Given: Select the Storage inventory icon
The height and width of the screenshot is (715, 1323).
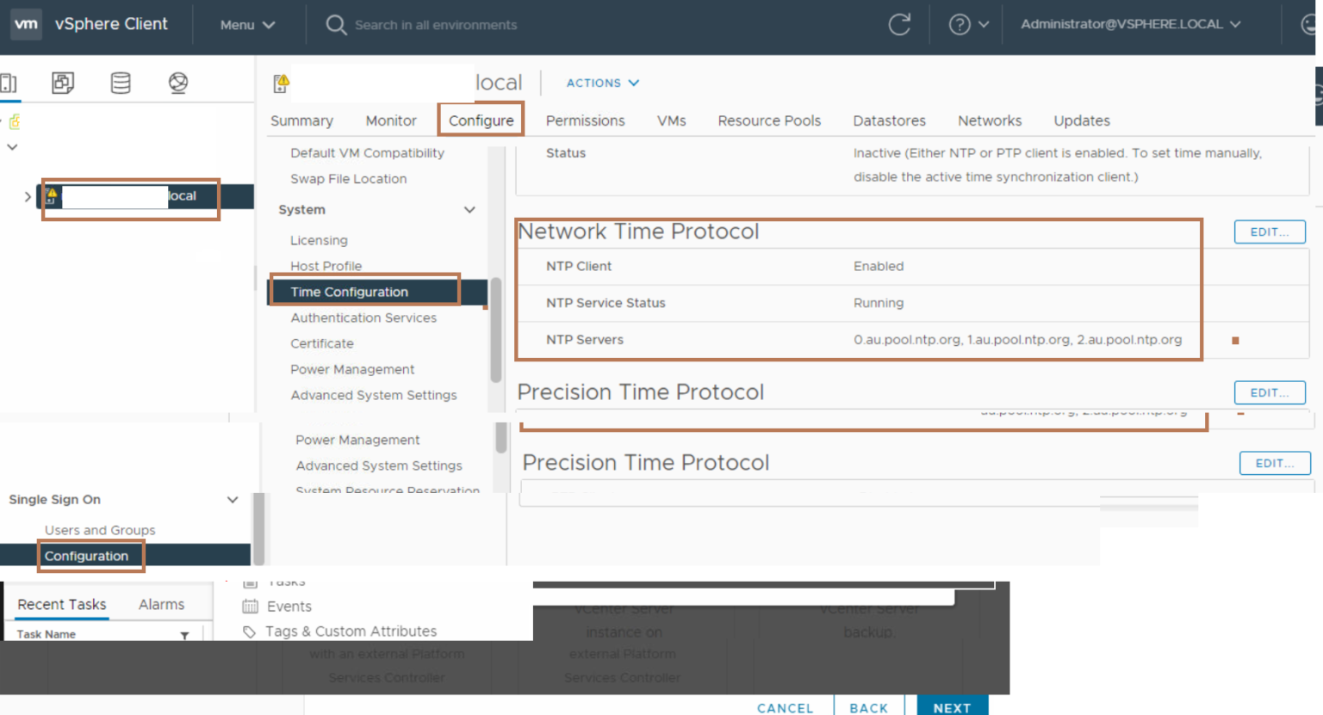Looking at the screenshot, I should (x=121, y=83).
